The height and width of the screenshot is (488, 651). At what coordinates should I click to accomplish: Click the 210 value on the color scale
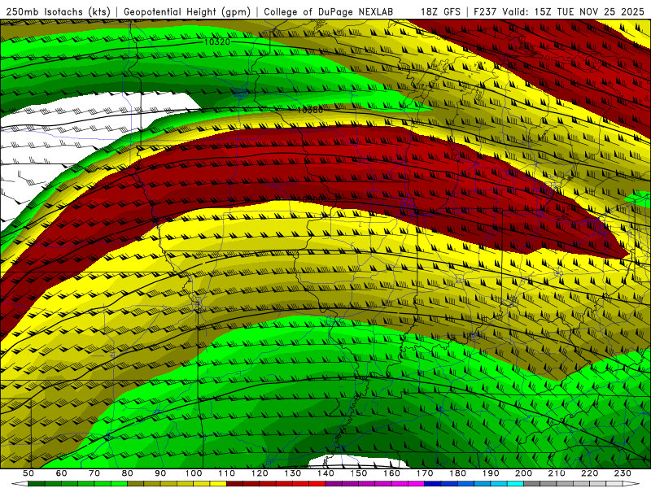(557, 473)
